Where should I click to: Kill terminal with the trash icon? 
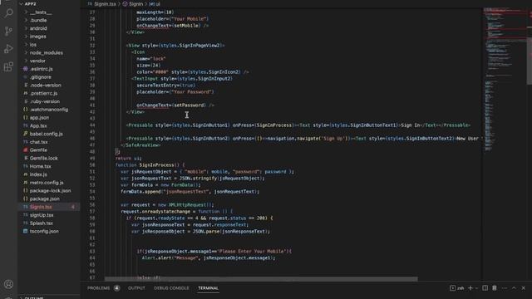(495, 288)
